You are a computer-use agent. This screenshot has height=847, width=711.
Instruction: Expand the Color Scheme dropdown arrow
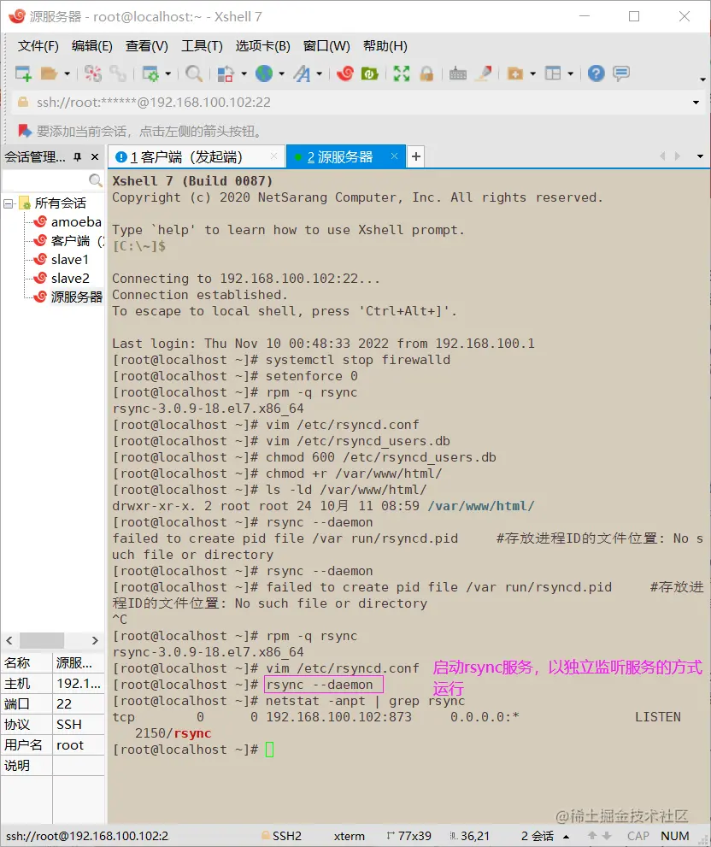[244, 74]
